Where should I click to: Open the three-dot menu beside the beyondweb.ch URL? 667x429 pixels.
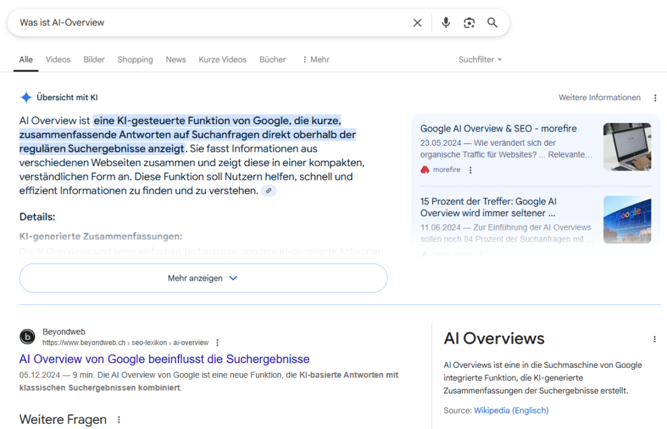coord(218,342)
